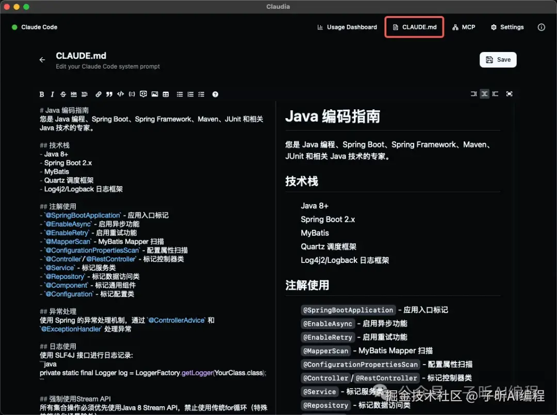Open the info icon in header
This screenshot has height=415, width=557.
coord(542,27)
